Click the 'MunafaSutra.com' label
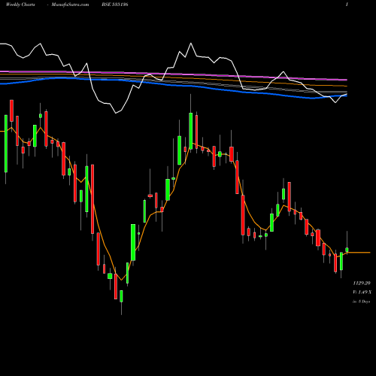The image size is (376, 376). 70,5
